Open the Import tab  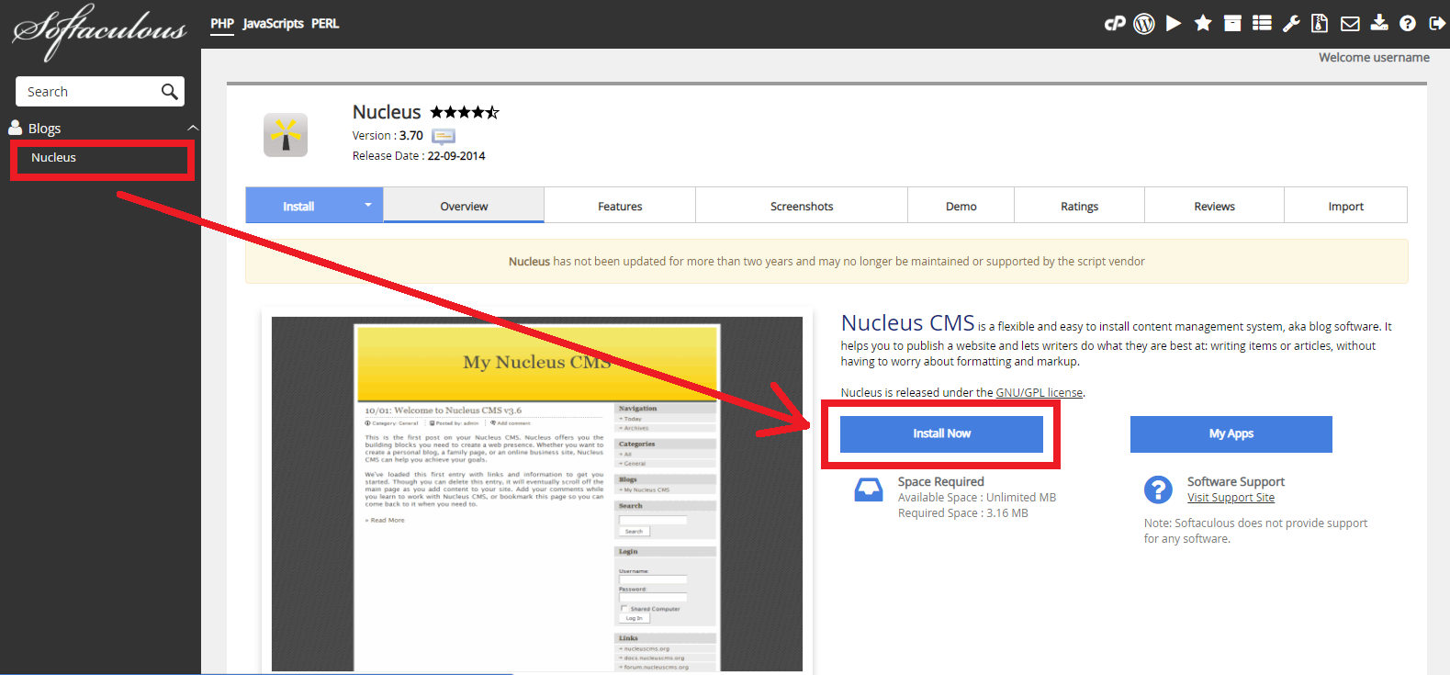click(x=1346, y=206)
